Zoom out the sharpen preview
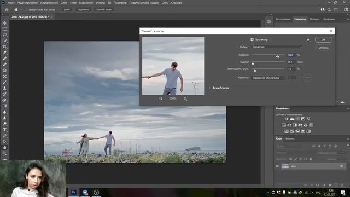 tap(161, 99)
